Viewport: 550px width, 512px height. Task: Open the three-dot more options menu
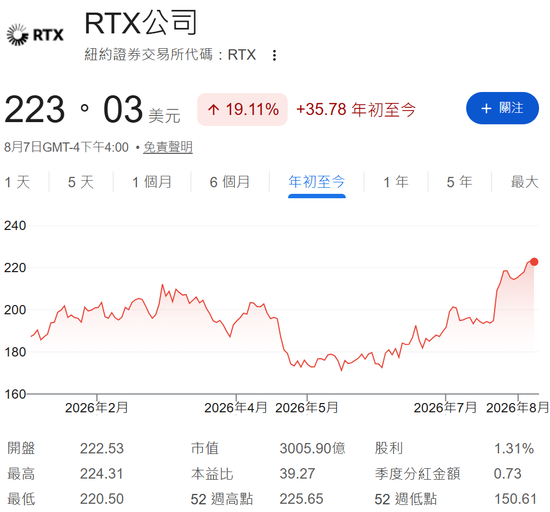pos(274,55)
